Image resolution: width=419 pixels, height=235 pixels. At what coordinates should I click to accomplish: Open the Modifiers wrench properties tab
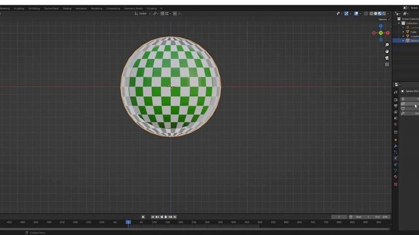click(395, 146)
